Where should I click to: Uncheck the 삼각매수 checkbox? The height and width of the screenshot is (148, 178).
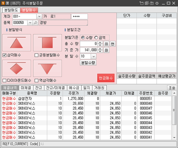tap(4, 55)
